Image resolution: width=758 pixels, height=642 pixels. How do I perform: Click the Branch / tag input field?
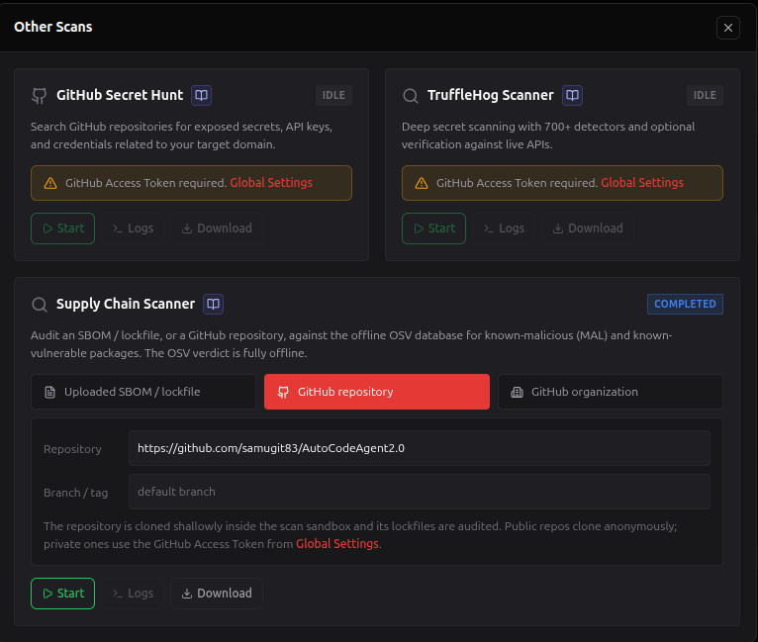(420, 492)
